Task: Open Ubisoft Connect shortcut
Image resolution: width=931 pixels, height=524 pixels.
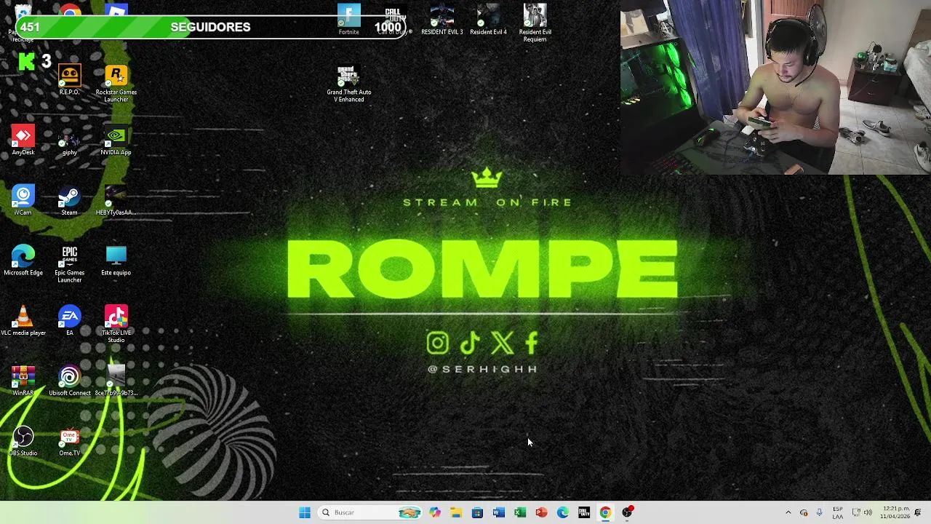Action: click(69, 381)
